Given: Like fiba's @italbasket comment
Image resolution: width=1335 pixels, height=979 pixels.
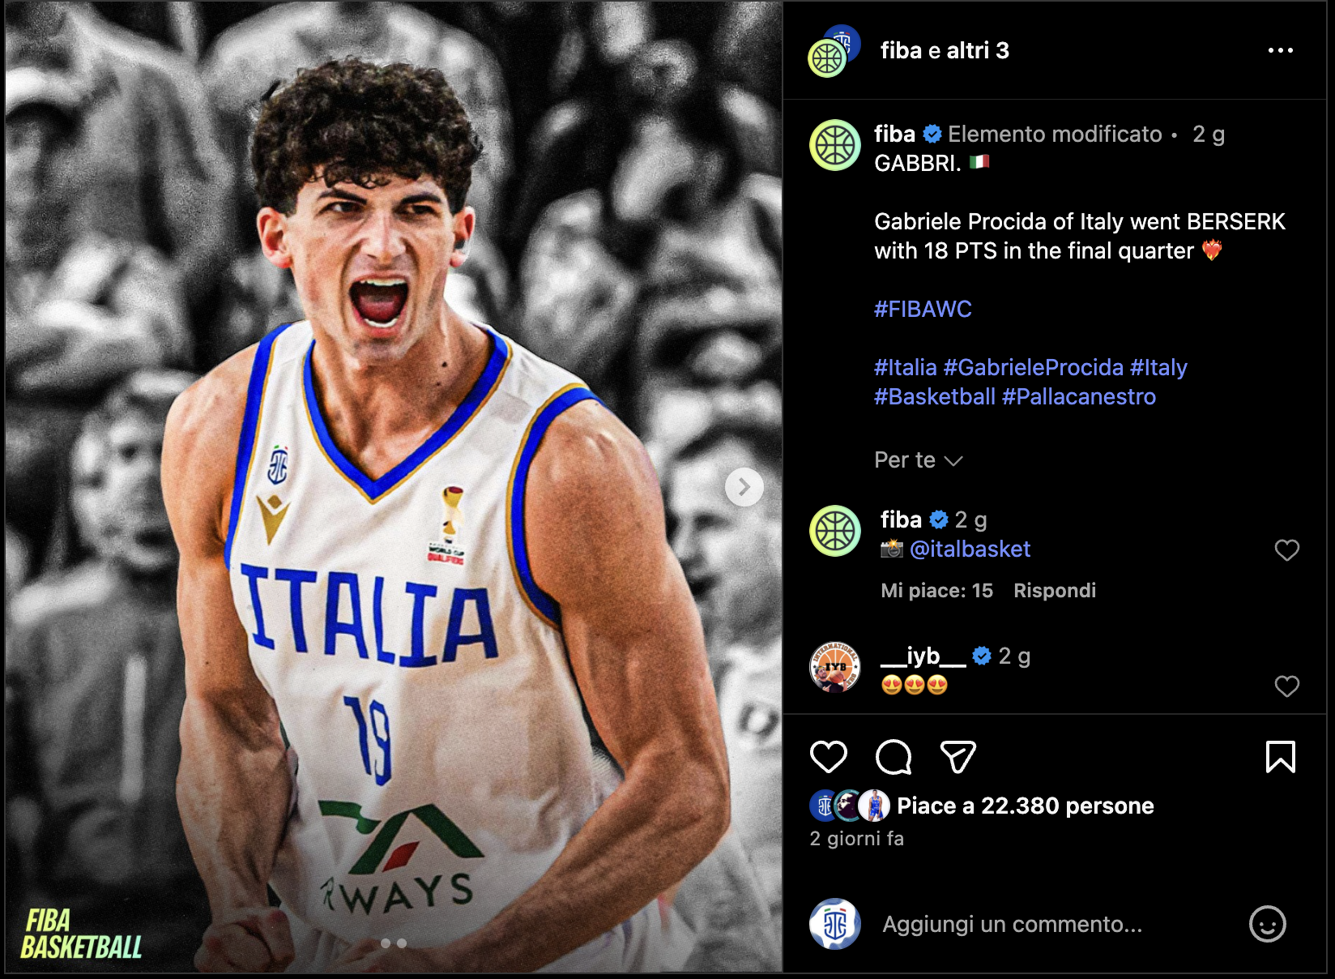Looking at the screenshot, I should click(x=1286, y=550).
